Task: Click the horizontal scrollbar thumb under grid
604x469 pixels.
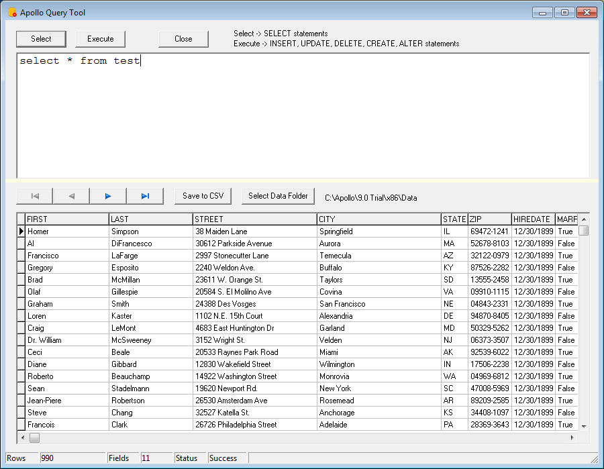Action: (x=34, y=437)
